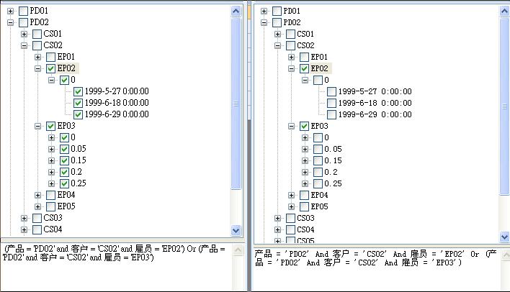510x292 pixels.
Task: Collapse EP03 node in left tree
Action: 37,126
